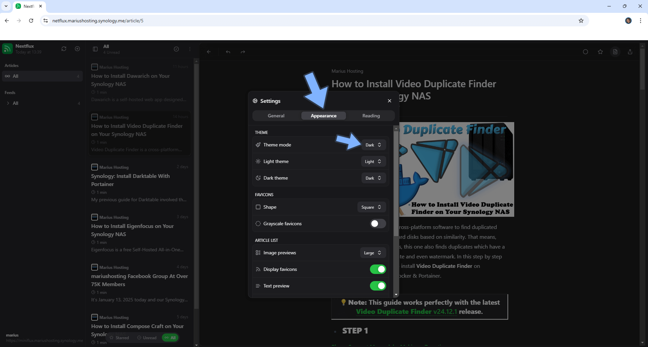
Task: Click the back arrow in the article toolbar
Action: (x=209, y=52)
